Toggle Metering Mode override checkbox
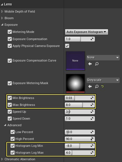Screen dimensions: 122x162 click(10, 32)
